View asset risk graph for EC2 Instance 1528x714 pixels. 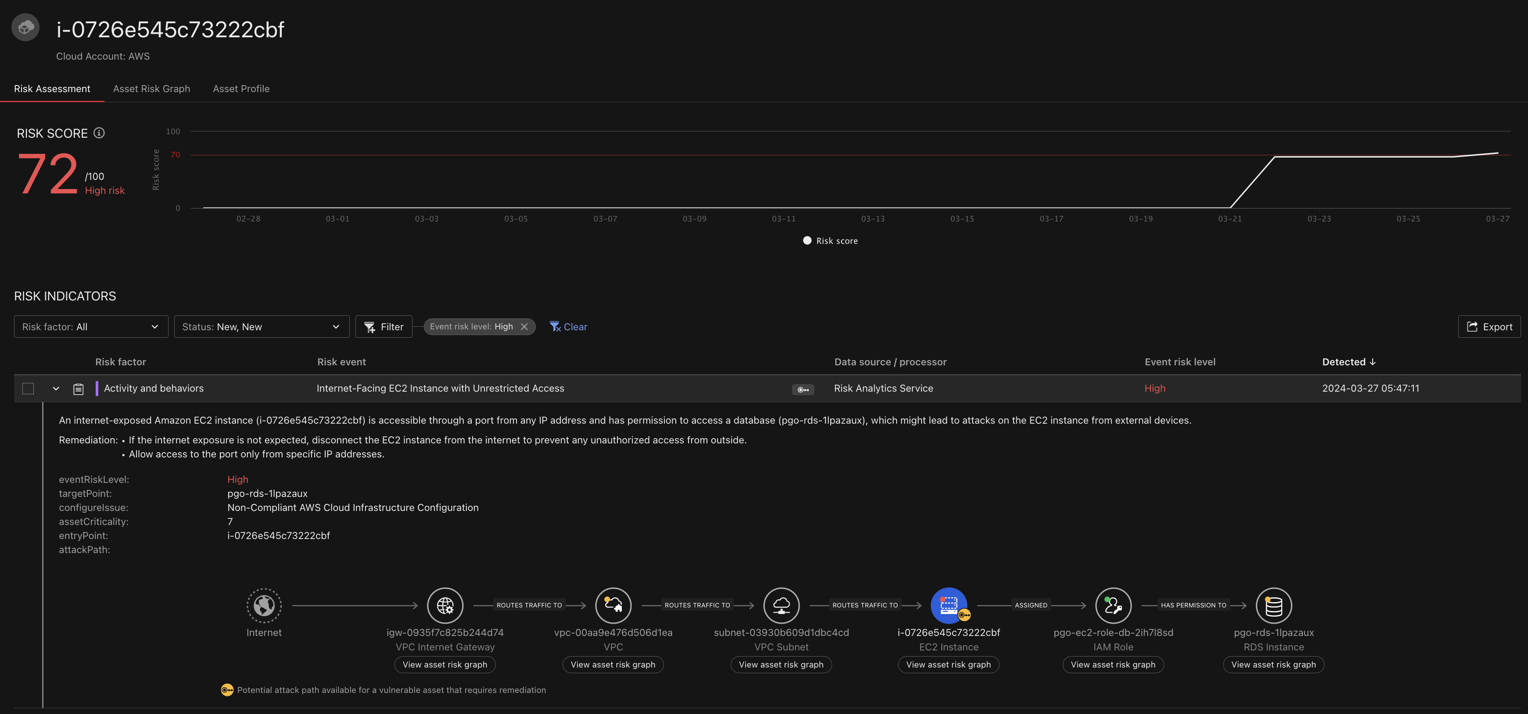948,665
